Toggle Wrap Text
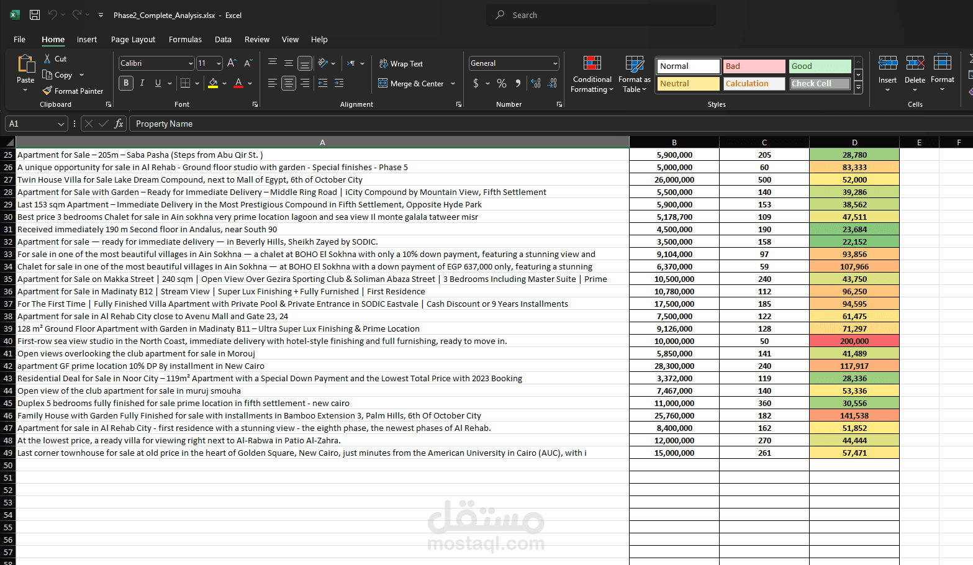 401,64
